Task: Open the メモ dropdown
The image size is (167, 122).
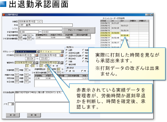Action: tap(13, 104)
